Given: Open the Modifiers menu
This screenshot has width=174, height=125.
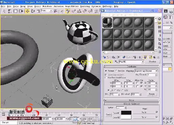Looking at the screenshot, I should [x=47, y=6].
